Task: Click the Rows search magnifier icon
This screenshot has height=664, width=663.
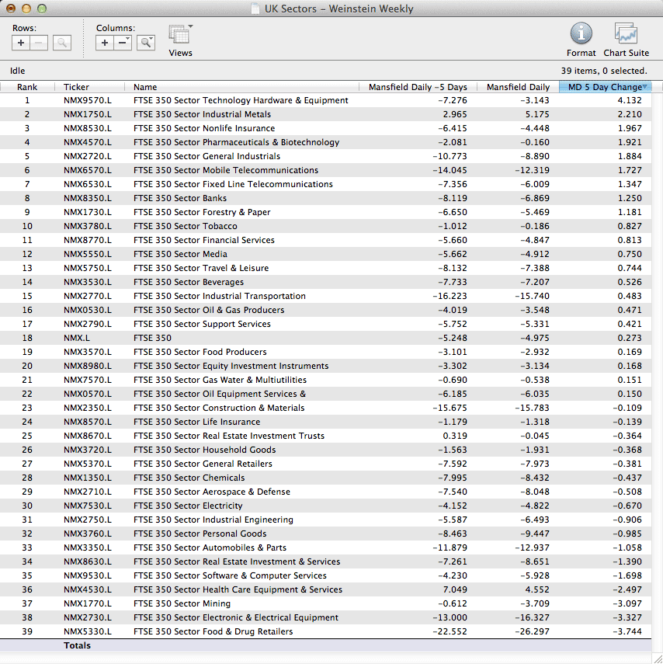Action: [x=62, y=43]
